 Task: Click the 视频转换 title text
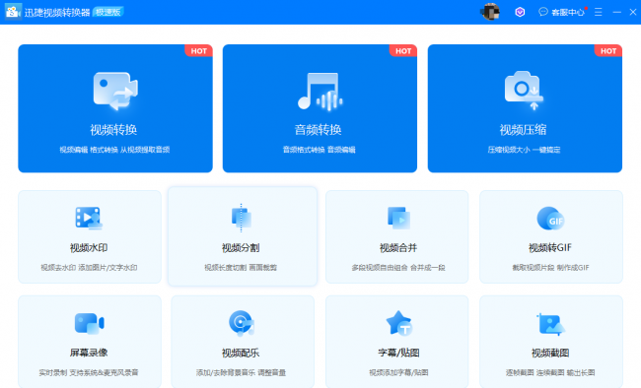113,130
